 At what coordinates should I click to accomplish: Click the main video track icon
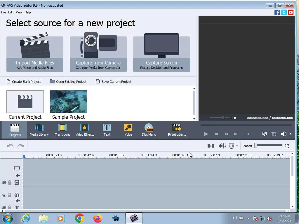[17, 169]
